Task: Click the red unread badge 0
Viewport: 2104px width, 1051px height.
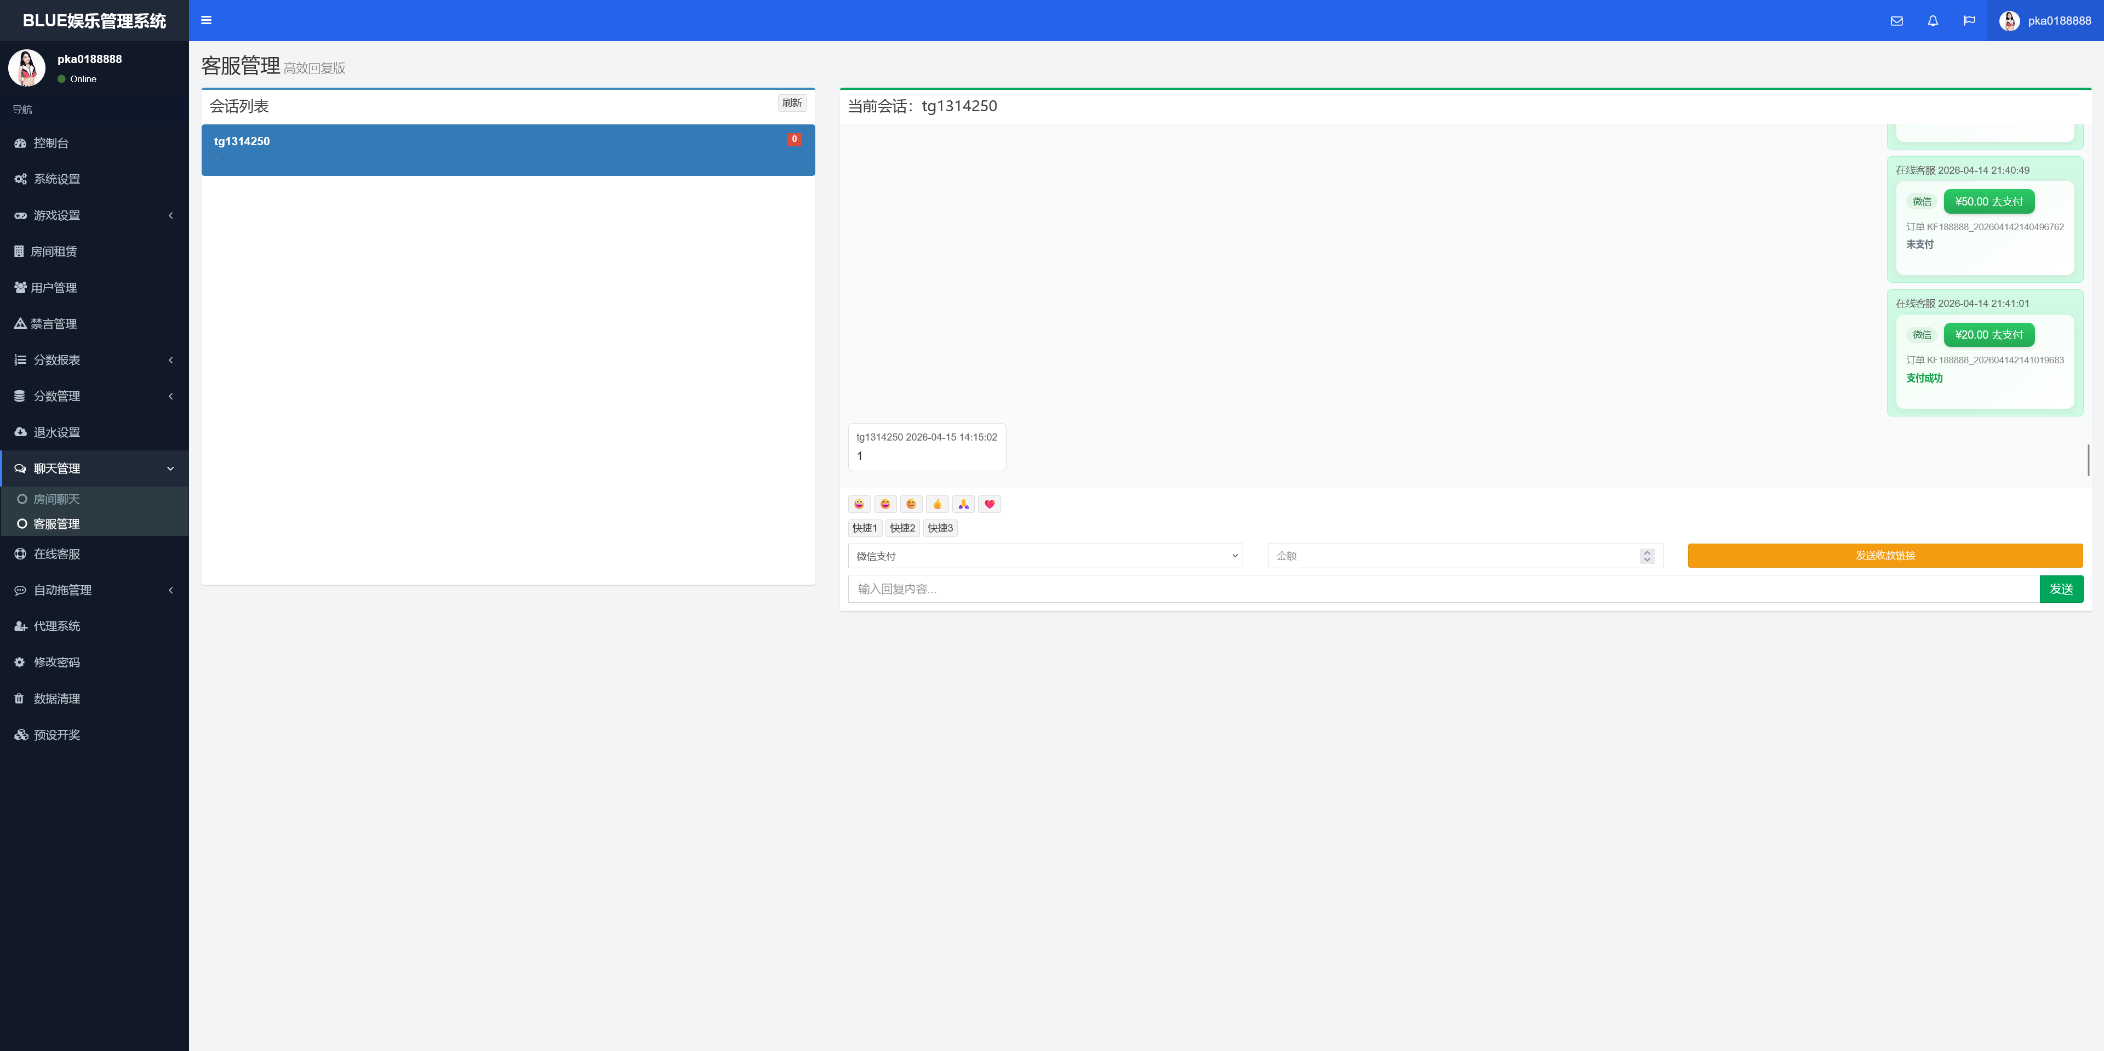Action: (794, 140)
